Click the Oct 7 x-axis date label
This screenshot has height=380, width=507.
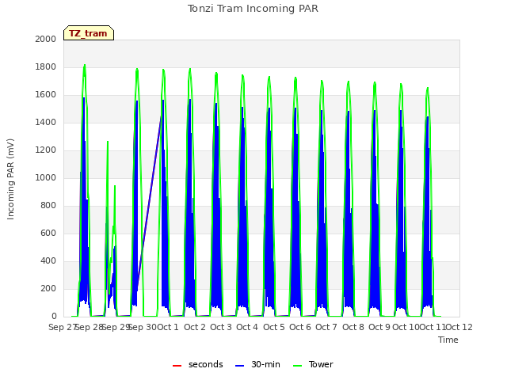326,327
